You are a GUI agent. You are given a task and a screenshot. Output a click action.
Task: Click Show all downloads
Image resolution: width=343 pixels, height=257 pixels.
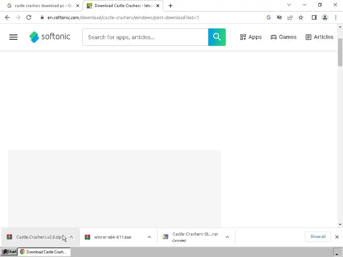318,237
